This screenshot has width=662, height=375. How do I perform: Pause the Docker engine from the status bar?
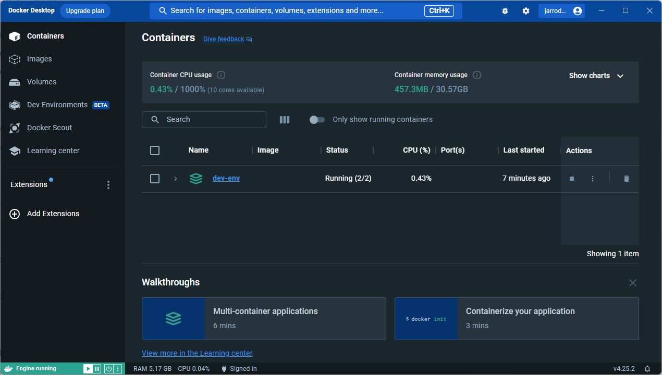click(97, 369)
